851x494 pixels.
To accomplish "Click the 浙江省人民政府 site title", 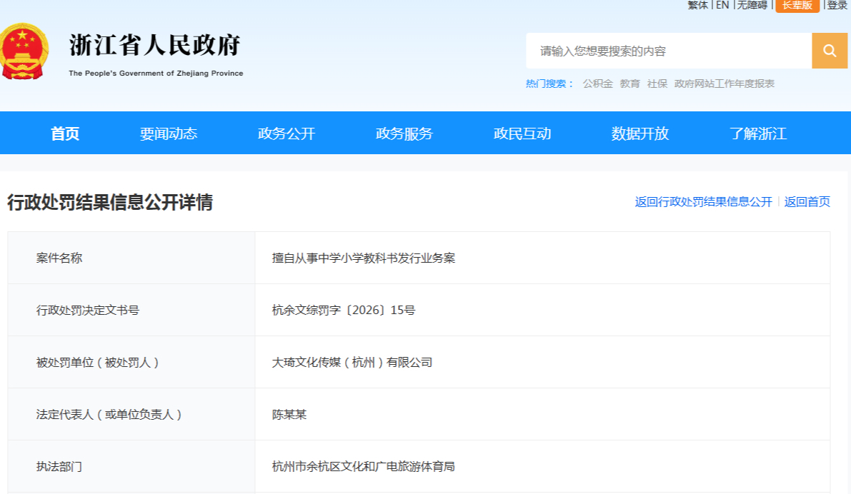I will point(154,45).
